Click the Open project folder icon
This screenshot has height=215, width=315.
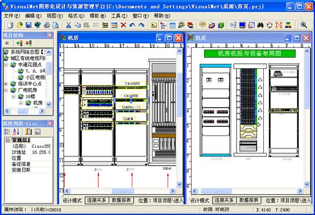[20, 25]
